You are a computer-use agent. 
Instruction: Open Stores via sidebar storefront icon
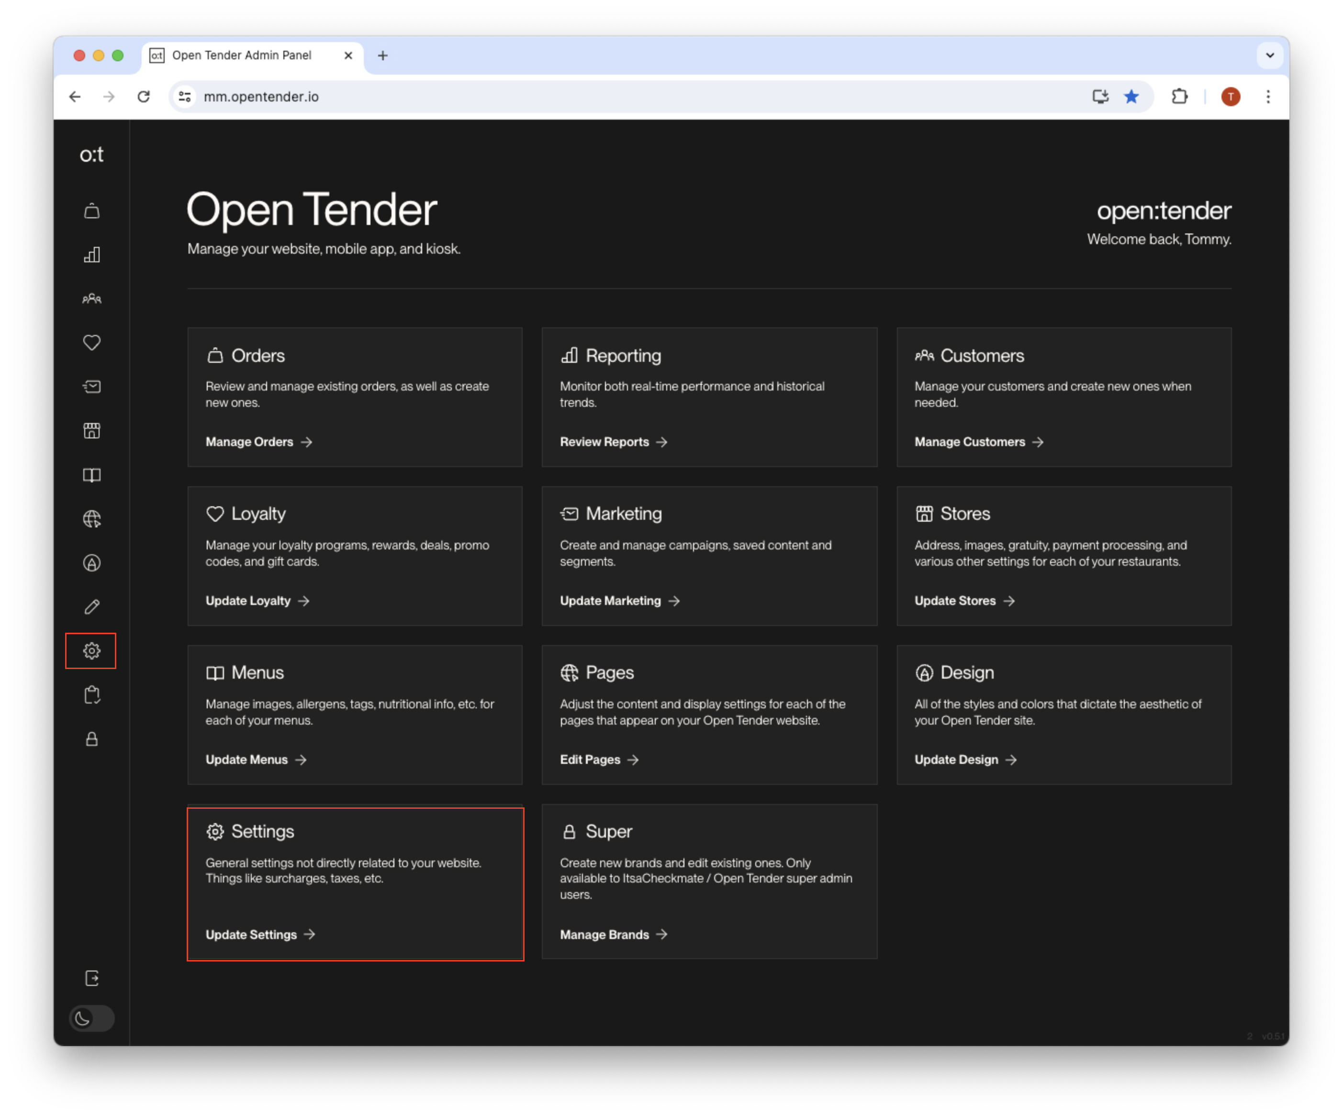[x=91, y=431]
